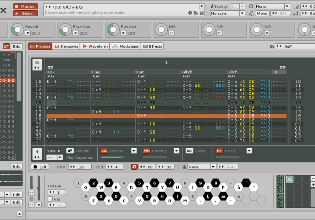This screenshot has height=220, width=315.
Task: Toggle the DLY delay column icon
Action: [x=189, y=151]
